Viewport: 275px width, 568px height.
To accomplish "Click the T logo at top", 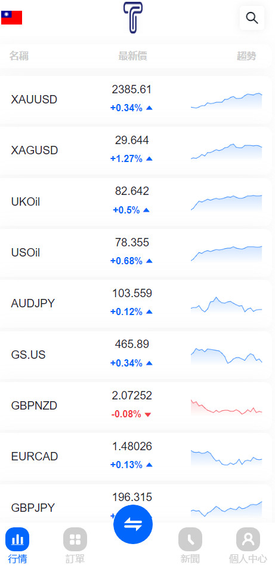I will click(132, 18).
